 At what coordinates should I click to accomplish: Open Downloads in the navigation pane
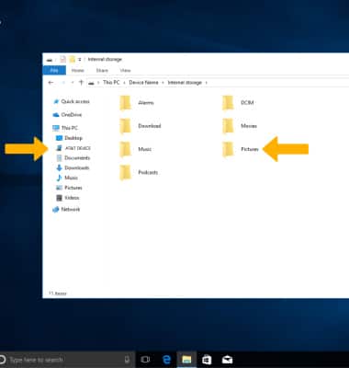(73, 167)
